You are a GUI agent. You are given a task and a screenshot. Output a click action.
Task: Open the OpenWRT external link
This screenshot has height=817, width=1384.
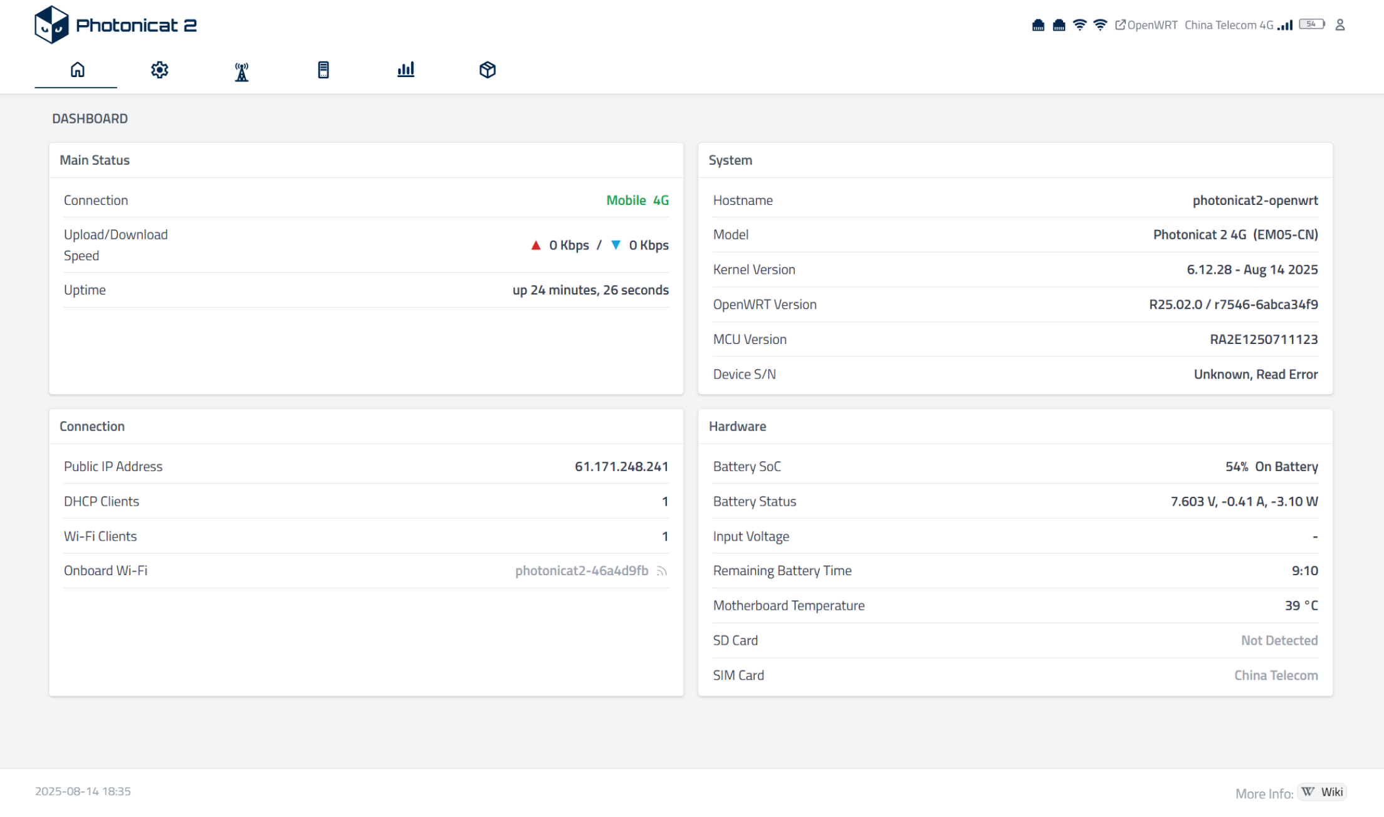tap(1146, 25)
